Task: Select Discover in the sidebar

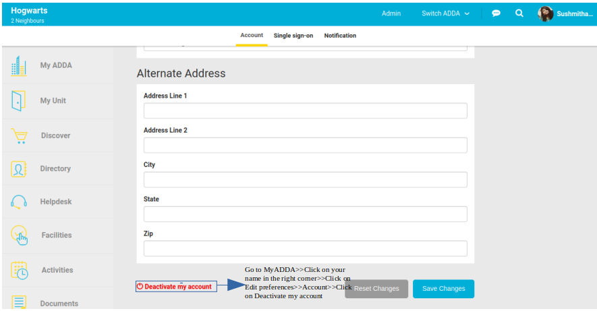Action: 55,135
